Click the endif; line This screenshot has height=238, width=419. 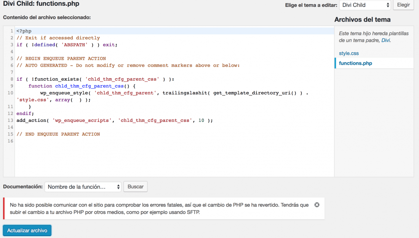(25, 113)
